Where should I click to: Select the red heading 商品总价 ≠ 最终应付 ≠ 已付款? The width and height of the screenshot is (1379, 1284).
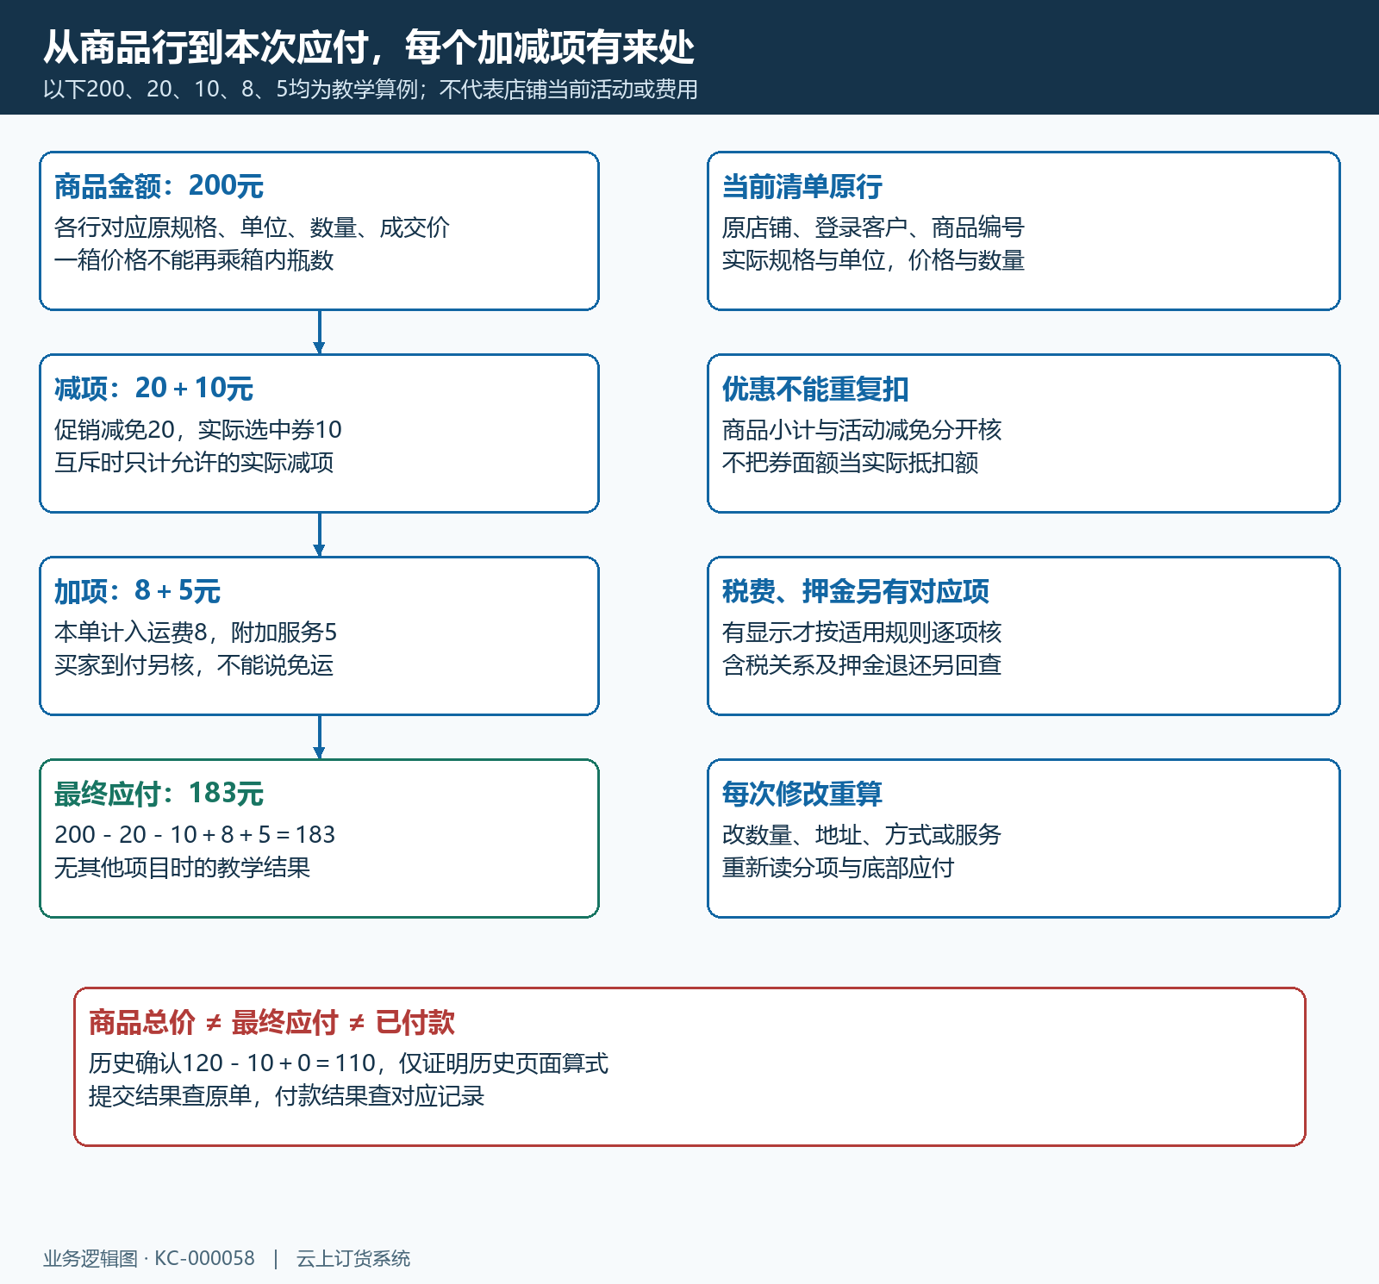pyautogui.click(x=271, y=1023)
